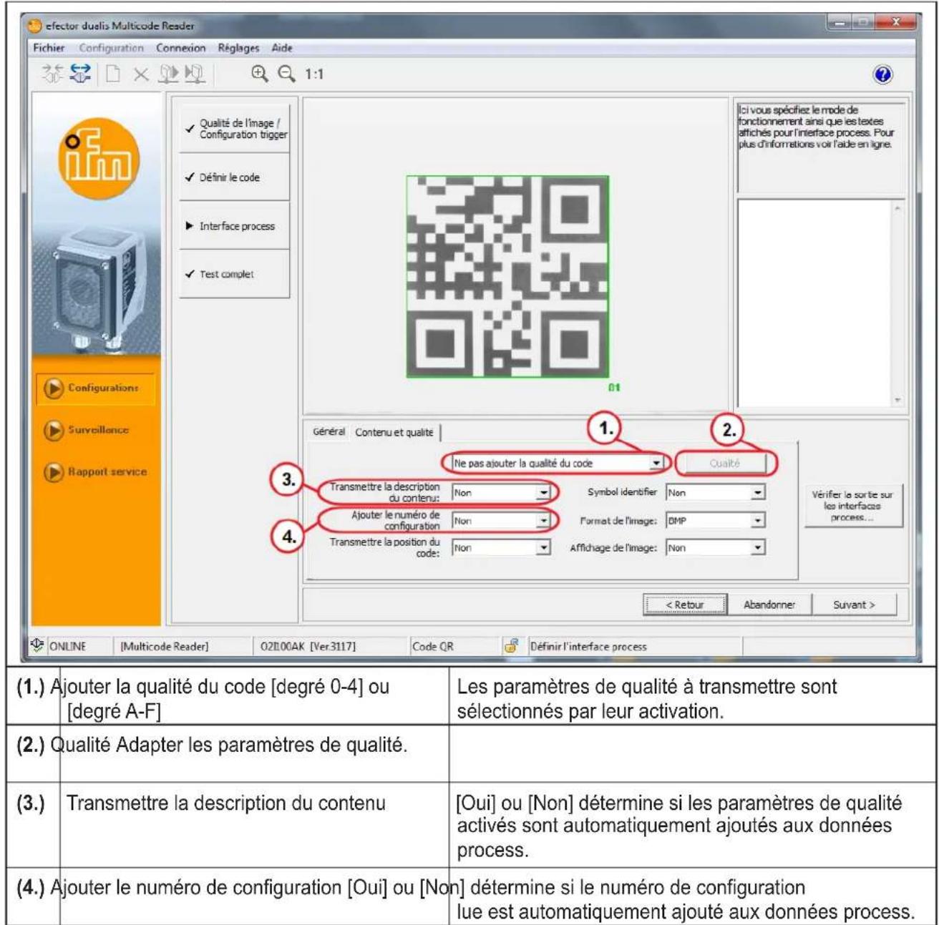
Task: Click the Qualité button
Action: pyautogui.click(x=724, y=463)
